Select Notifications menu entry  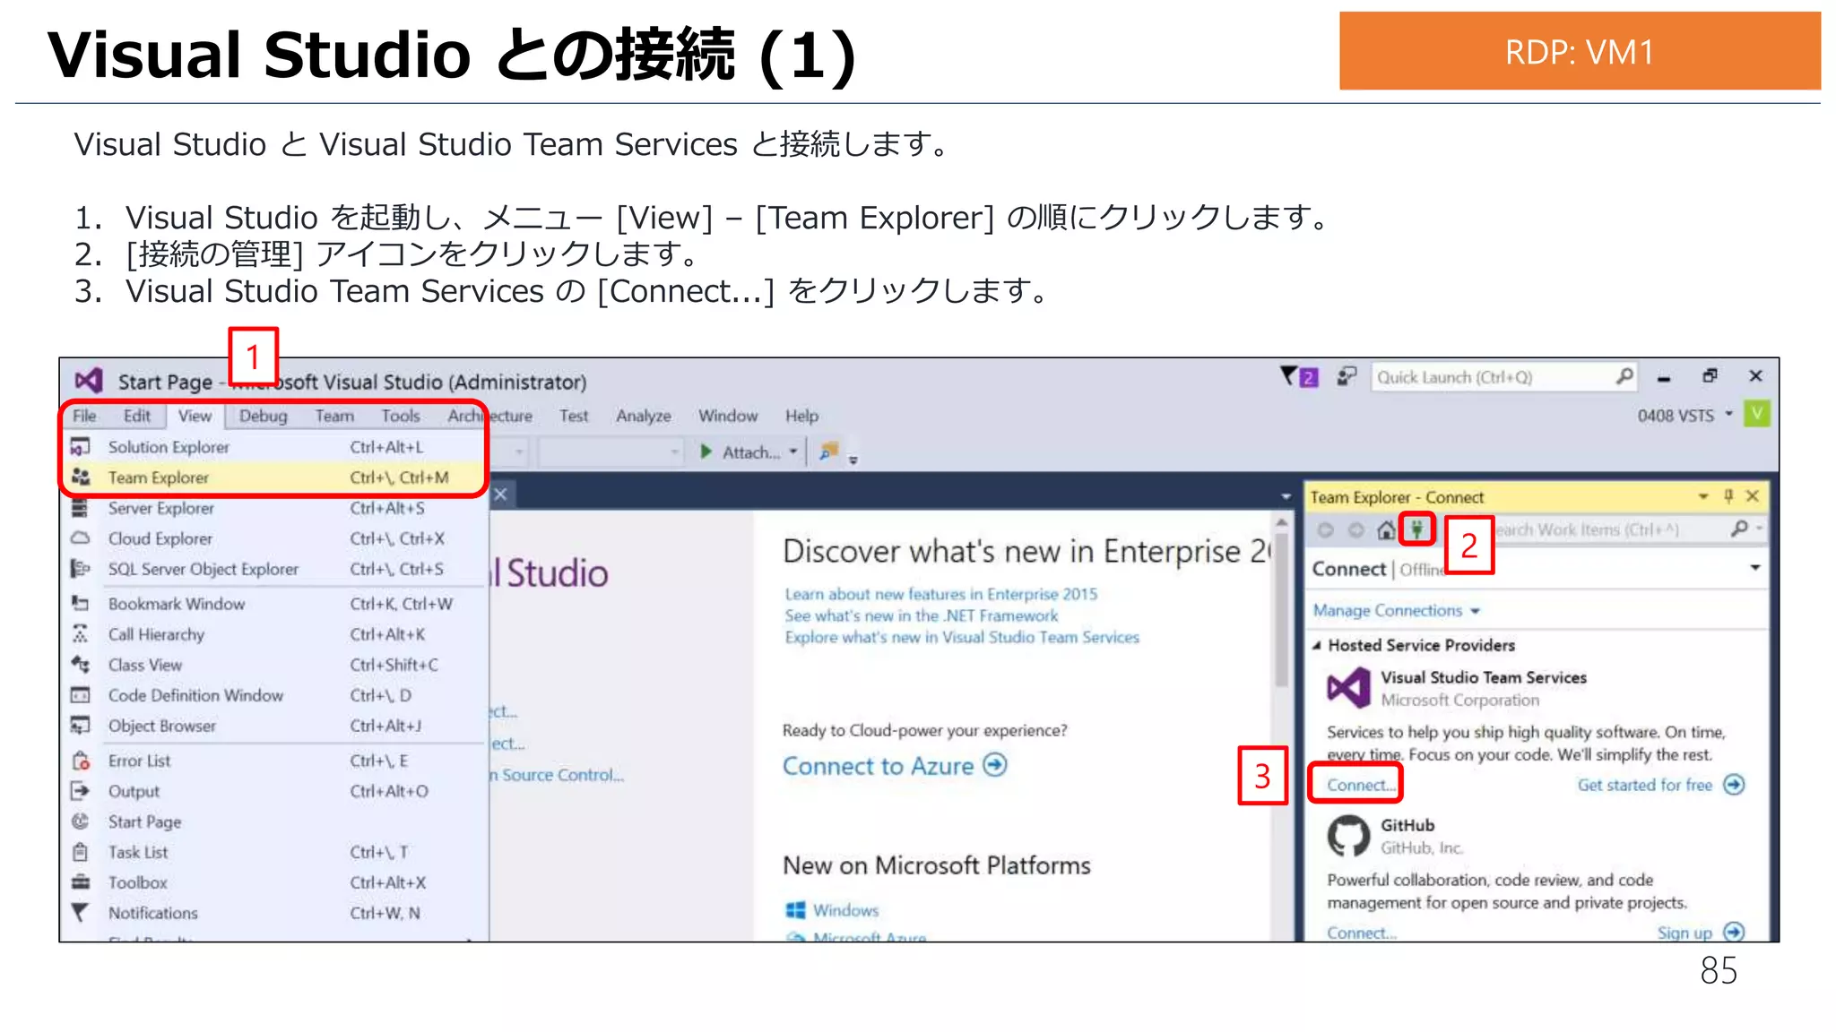(x=274, y=913)
